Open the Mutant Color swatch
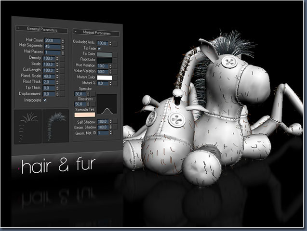The height and width of the screenshot is (231, 307). pos(105,77)
